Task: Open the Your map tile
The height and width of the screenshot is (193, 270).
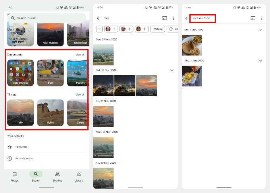Action: click(x=20, y=34)
